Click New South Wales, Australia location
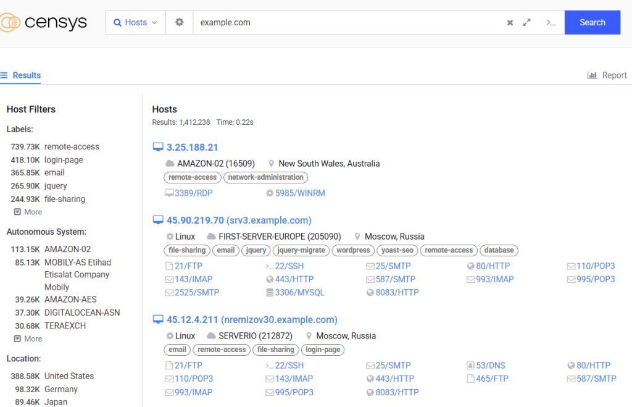The height and width of the screenshot is (407, 632). pos(330,164)
